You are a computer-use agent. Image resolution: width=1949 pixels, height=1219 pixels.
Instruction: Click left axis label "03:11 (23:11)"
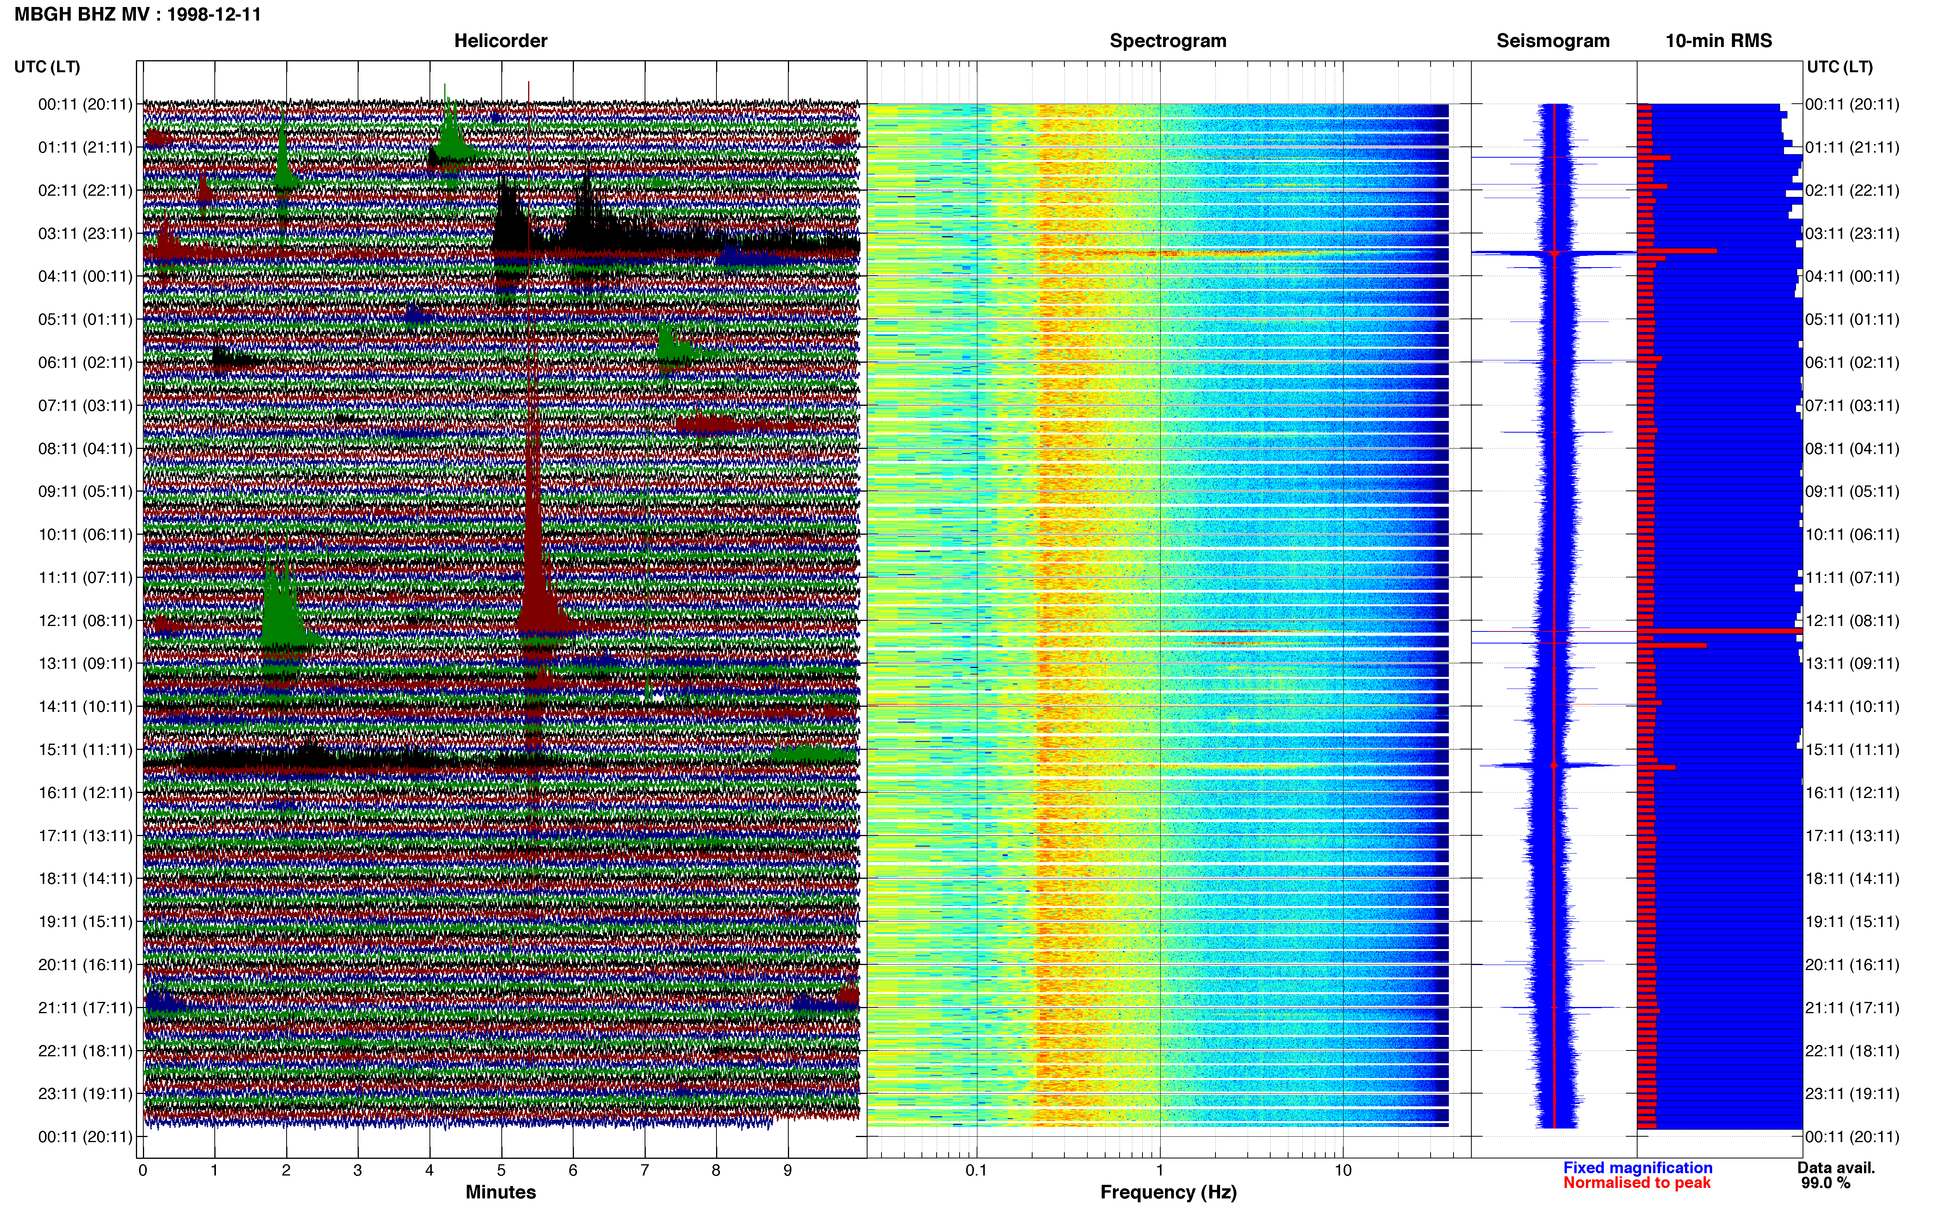tap(85, 234)
